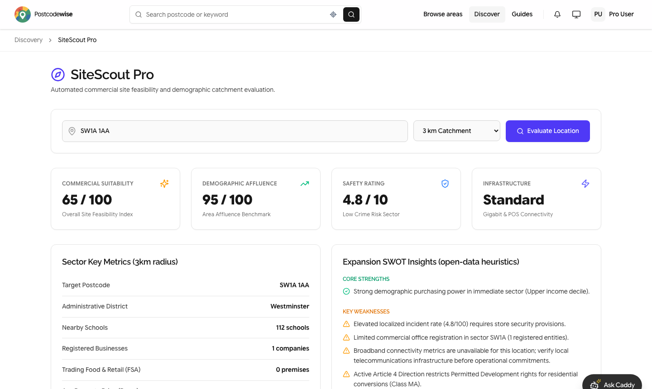Click the KEY WEAKNESSES heading

pos(366,312)
